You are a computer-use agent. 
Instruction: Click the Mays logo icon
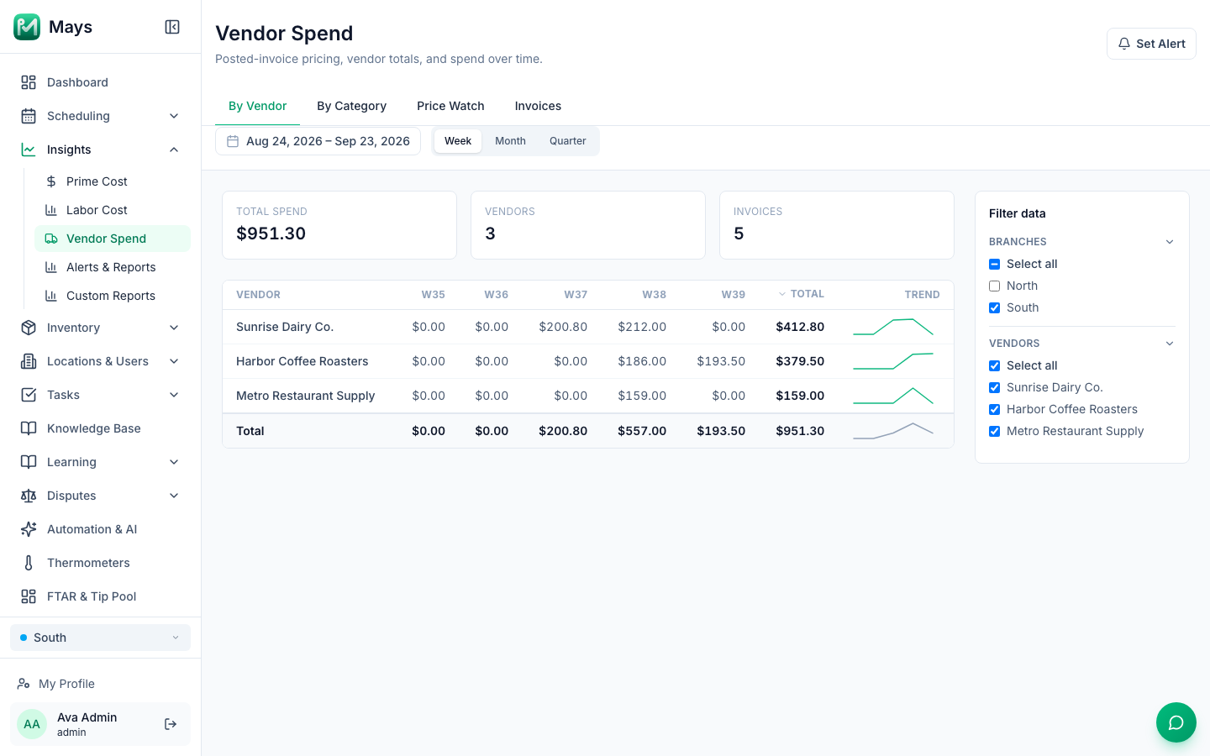[27, 27]
